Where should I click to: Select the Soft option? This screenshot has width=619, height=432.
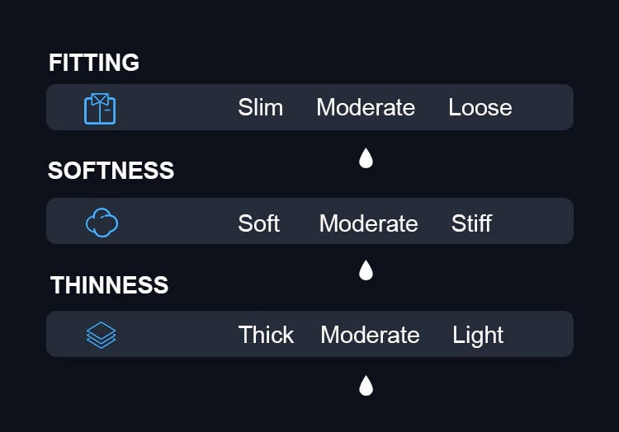258,223
